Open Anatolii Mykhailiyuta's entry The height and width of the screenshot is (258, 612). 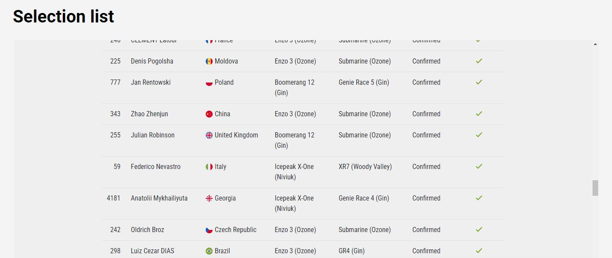(159, 198)
